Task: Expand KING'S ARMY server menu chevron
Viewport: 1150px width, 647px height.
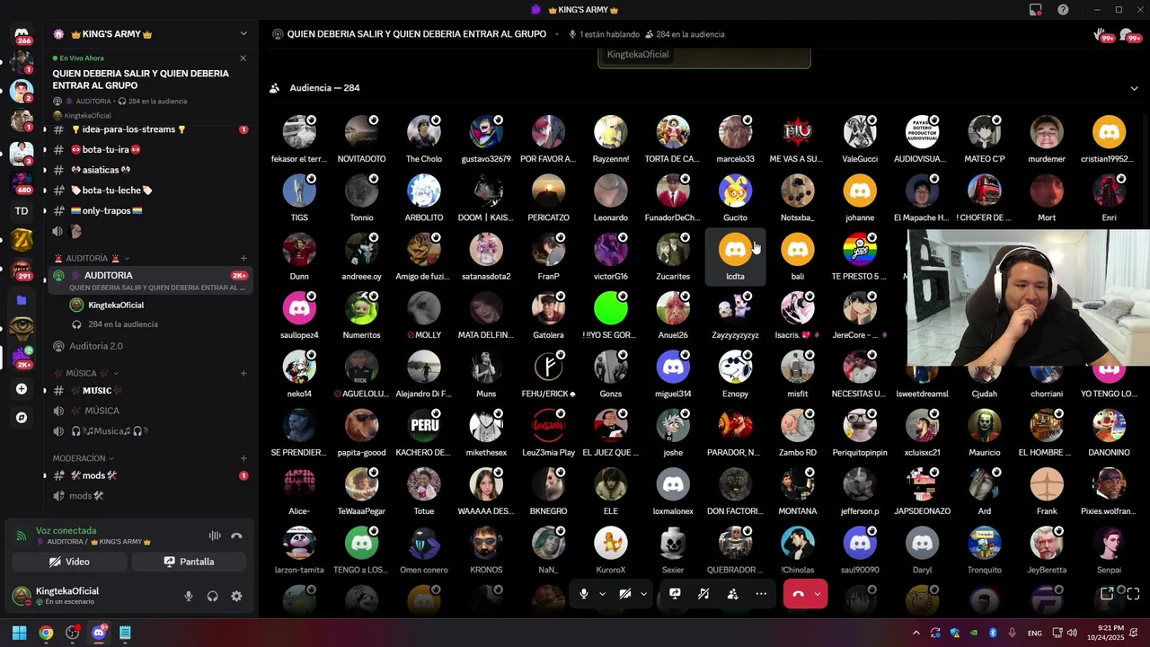Action: point(243,34)
